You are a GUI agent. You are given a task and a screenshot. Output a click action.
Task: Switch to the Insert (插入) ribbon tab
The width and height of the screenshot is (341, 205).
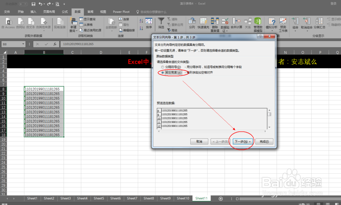pos(33,12)
